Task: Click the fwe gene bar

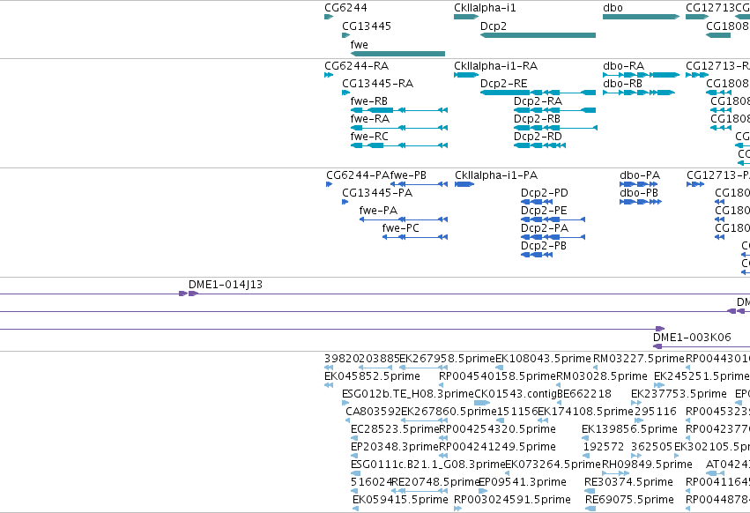Action: 398,54
